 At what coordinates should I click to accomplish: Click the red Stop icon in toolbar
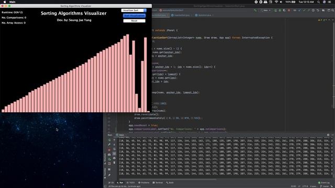pyautogui.click(x=289, y=10)
